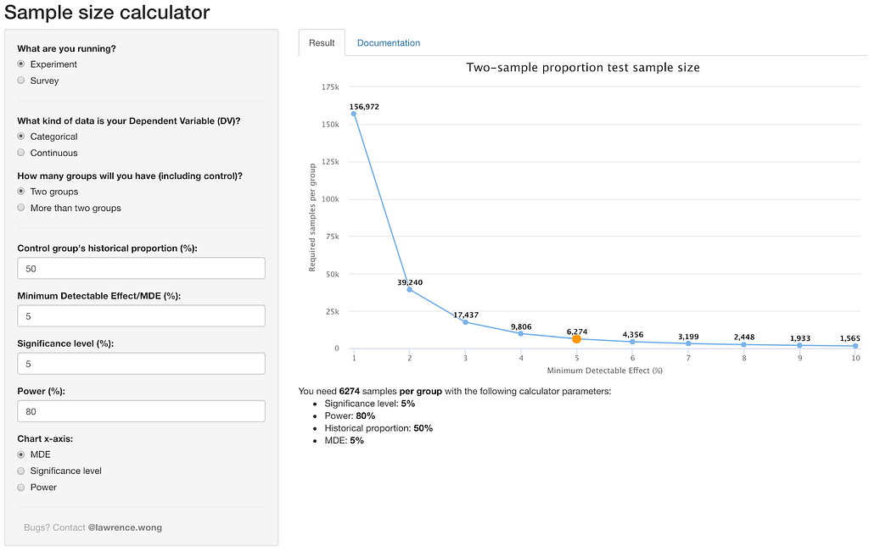869x552 pixels.
Task: Open the Result tab
Action: pos(322,43)
